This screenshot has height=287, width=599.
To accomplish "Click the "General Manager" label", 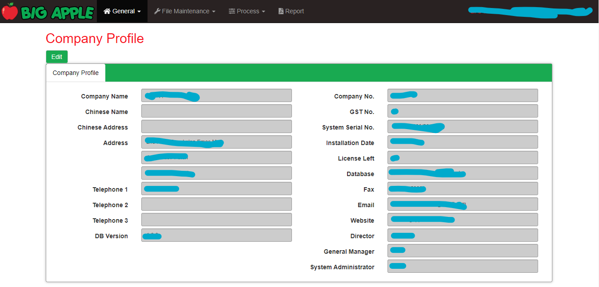I will 349,252.
